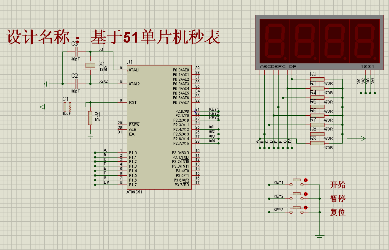Click the 复位 reset label
The width and height of the screenshot is (389, 250).
337,212
